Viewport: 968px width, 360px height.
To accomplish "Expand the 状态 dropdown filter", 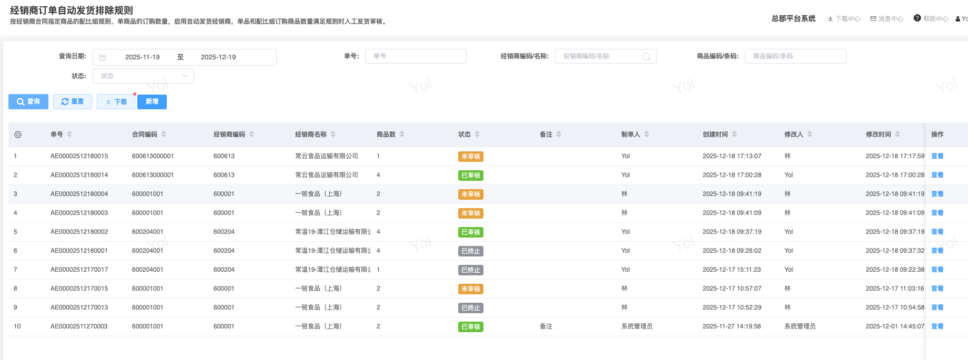I will pos(143,76).
